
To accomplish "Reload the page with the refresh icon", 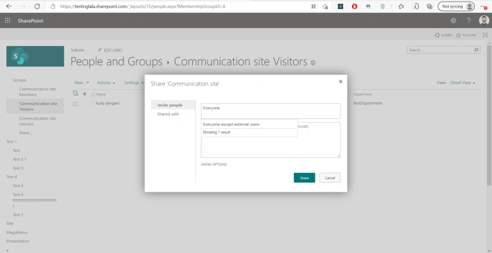I will (x=37, y=6).
